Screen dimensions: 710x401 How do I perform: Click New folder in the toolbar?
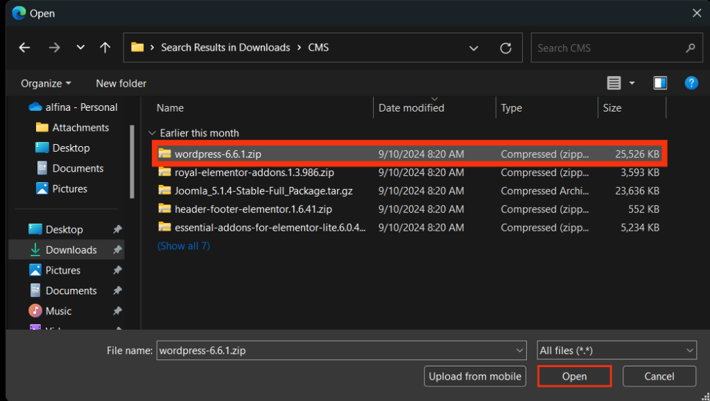point(121,83)
